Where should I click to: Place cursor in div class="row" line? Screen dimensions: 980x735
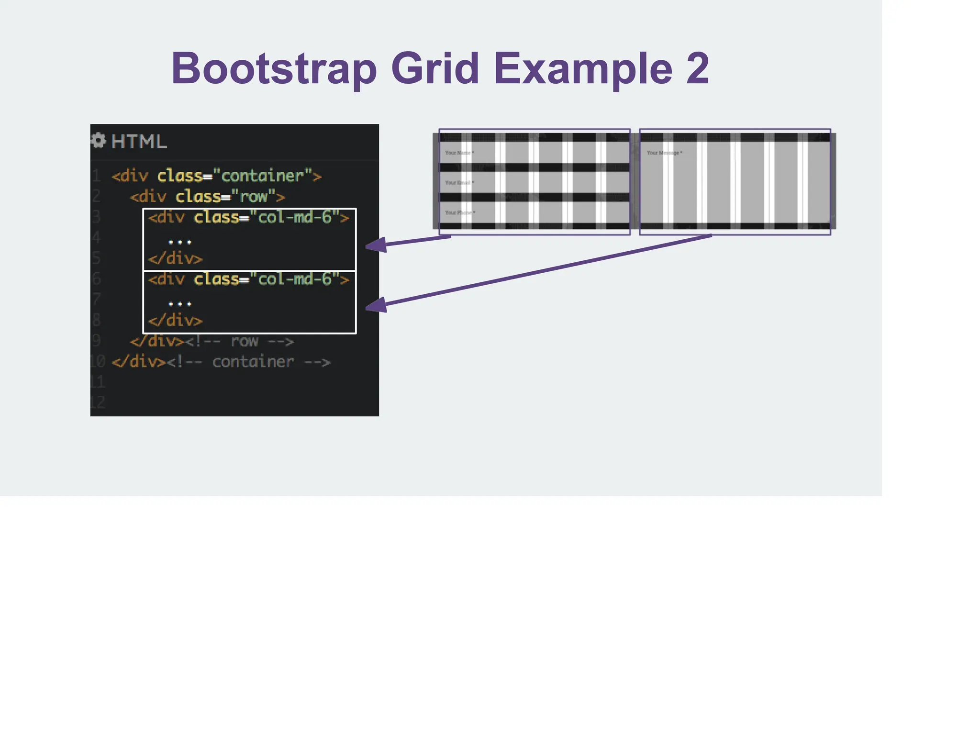pyautogui.click(x=207, y=197)
